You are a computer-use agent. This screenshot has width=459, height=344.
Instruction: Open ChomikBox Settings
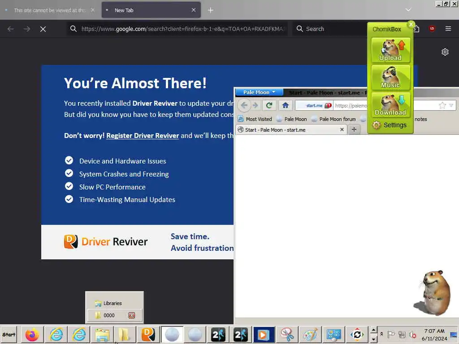pos(390,125)
